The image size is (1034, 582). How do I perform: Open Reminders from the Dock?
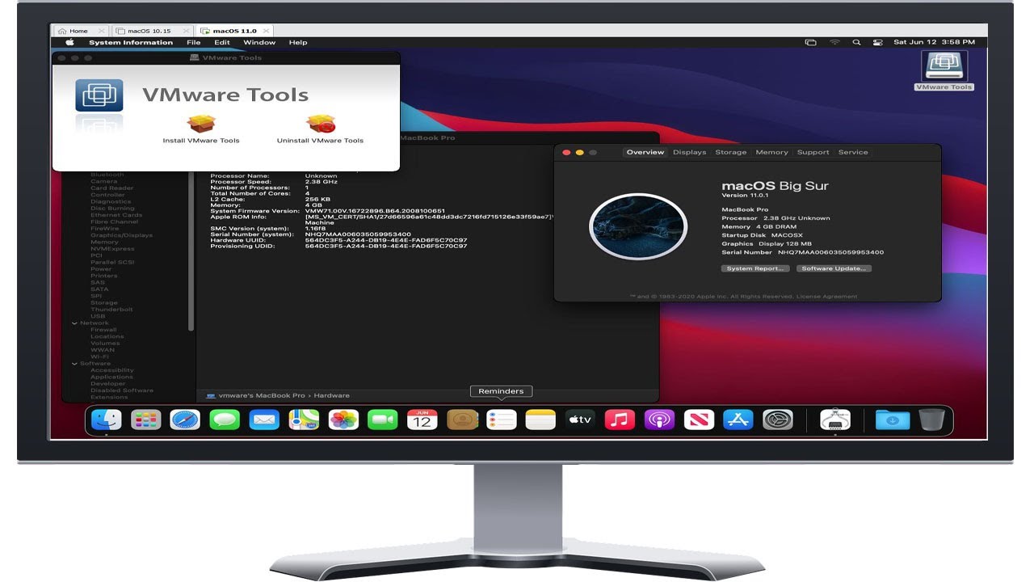click(502, 420)
